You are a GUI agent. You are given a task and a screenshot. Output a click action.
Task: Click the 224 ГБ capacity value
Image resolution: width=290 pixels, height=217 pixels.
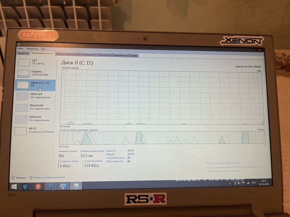click(x=131, y=151)
